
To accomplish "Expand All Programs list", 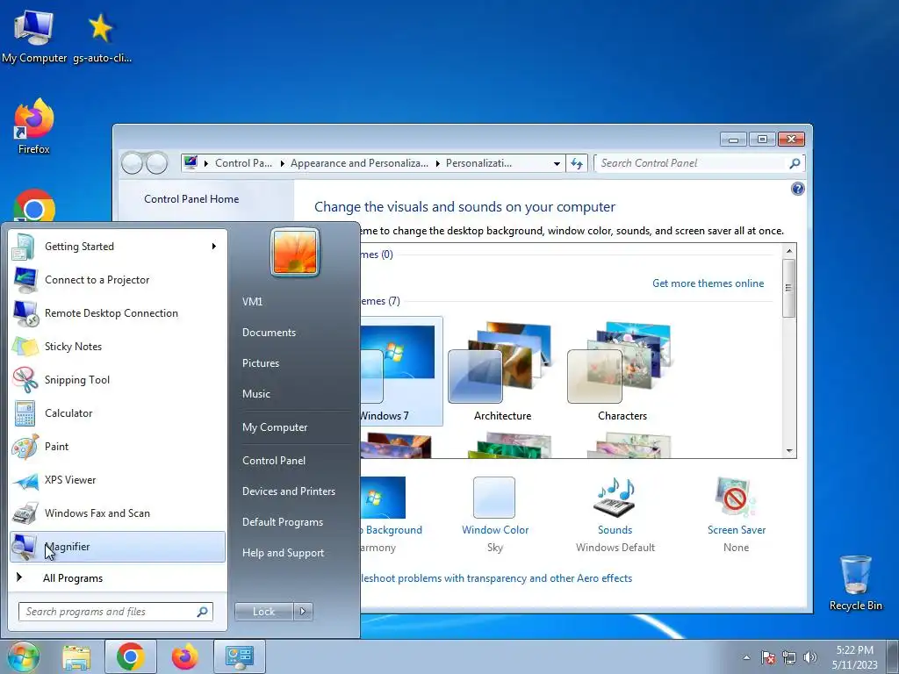I will (117, 578).
